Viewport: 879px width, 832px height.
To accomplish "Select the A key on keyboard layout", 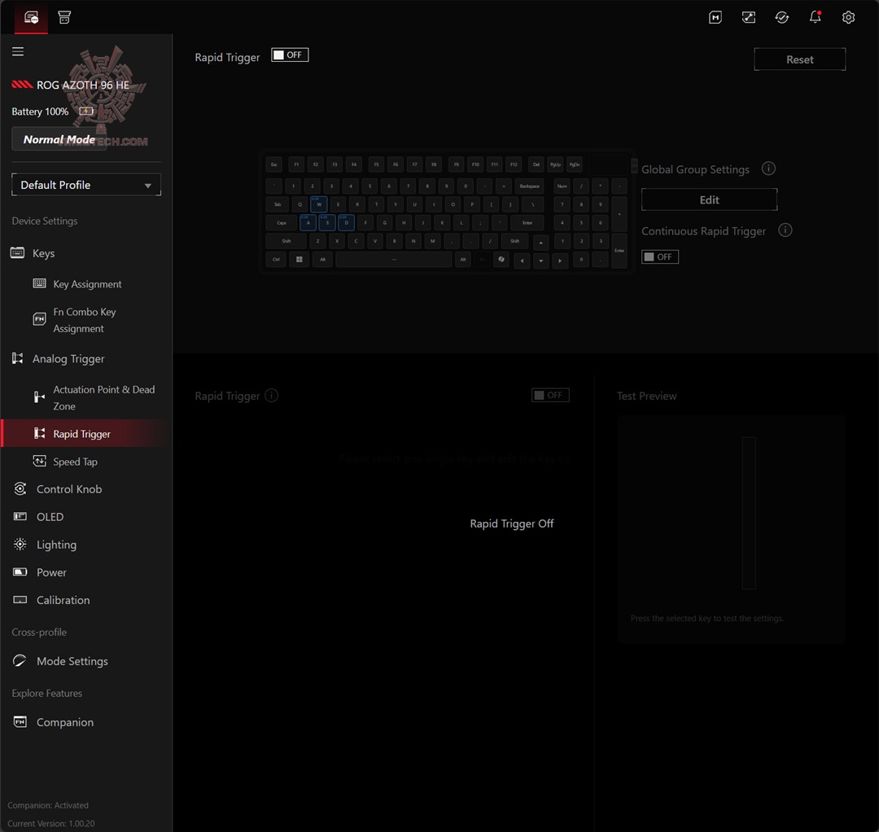I will tap(308, 222).
